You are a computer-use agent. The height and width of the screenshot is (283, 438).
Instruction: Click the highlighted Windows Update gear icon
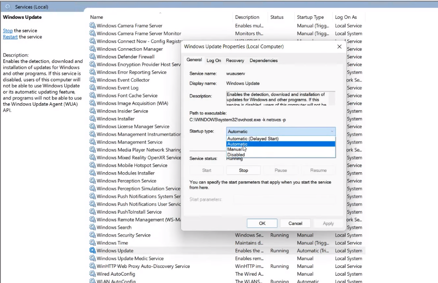(x=92, y=250)
